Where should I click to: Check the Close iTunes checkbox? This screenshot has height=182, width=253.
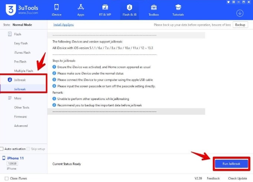6,178
